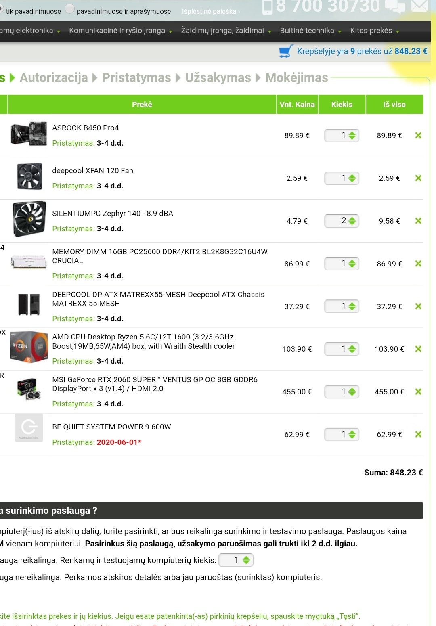The width and height of the screenshot is (436, 626).
Task: Expand 'Kitos prekės' menu
Action: pos(375,31)
